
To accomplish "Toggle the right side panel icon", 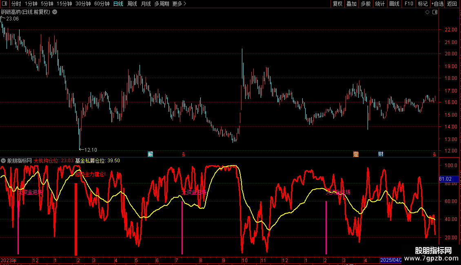I will tap(434, 12).
